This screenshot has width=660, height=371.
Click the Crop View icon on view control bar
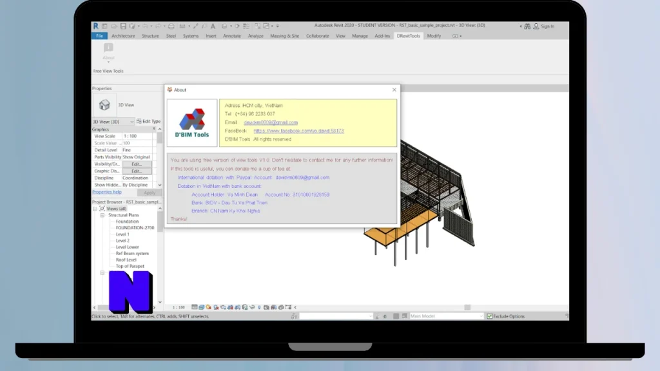click(x=230, y=307)
